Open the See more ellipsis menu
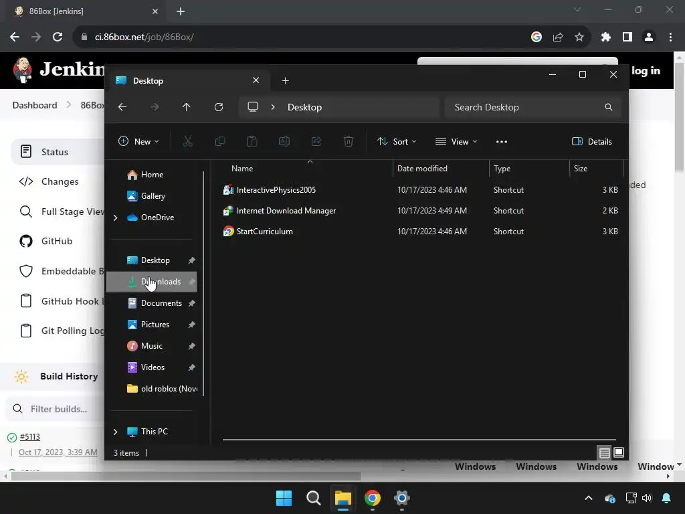Screen dimensions: 685x514 [x=502, y=142]
